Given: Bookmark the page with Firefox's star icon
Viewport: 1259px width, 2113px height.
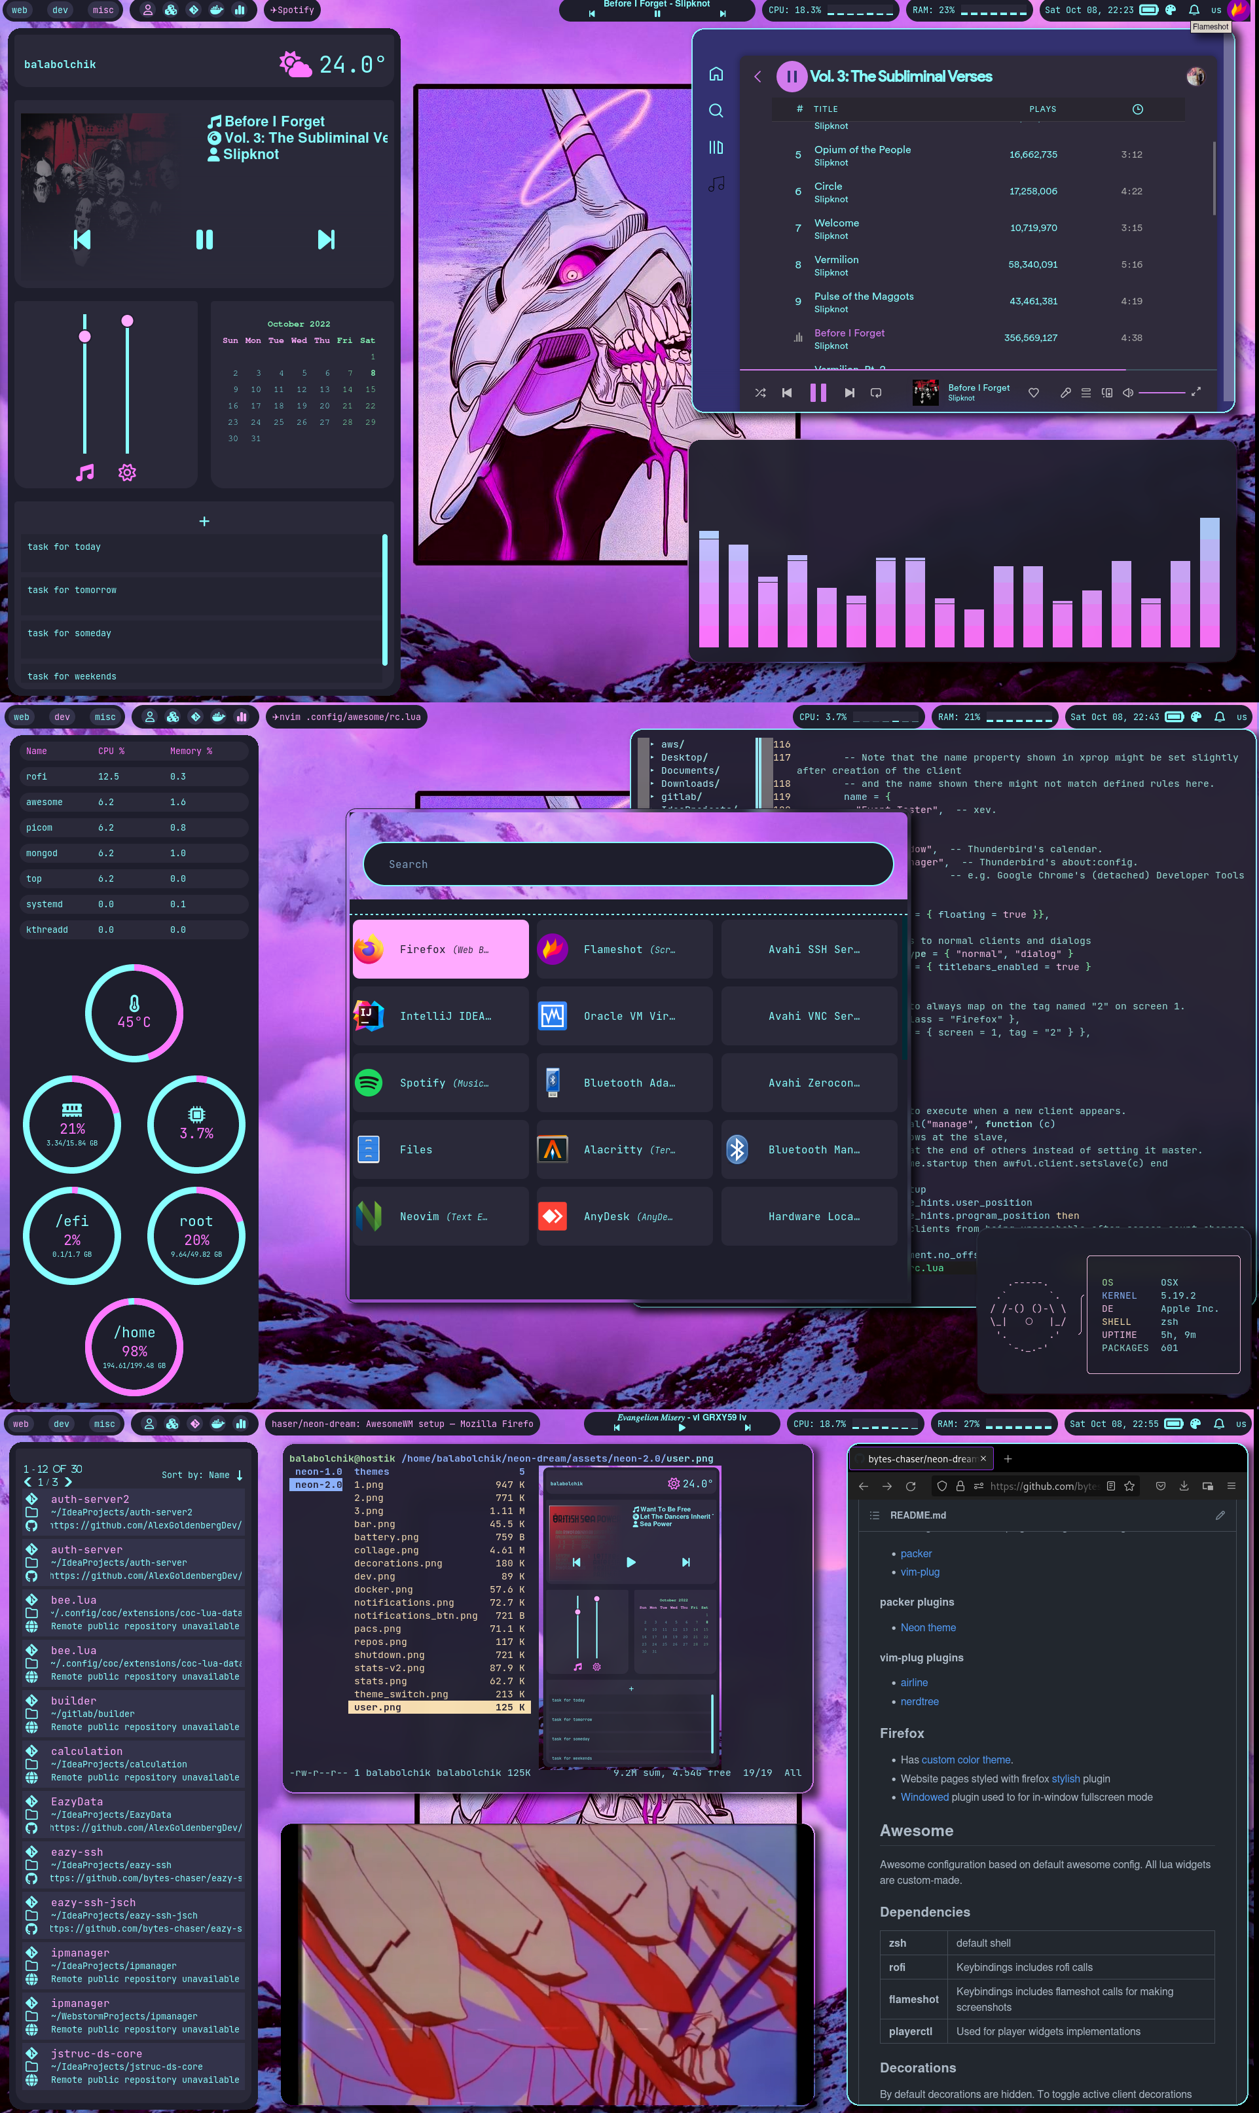Looking at the screenshot, I should (x=1129, y=1486).
